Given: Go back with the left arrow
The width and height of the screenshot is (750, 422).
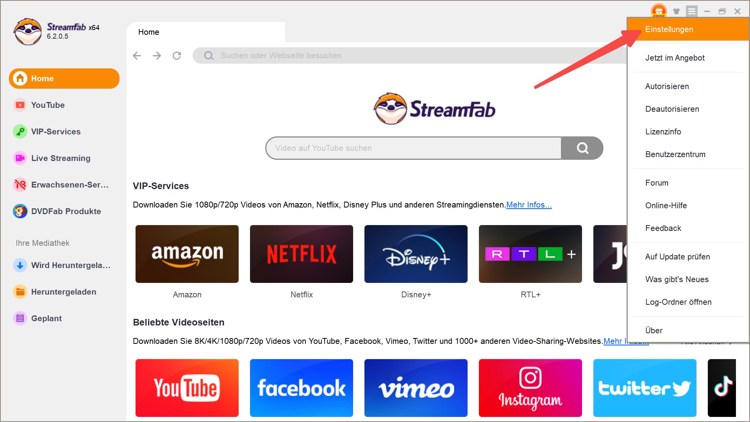Looking at the screenshot, I should pos(137,55).
